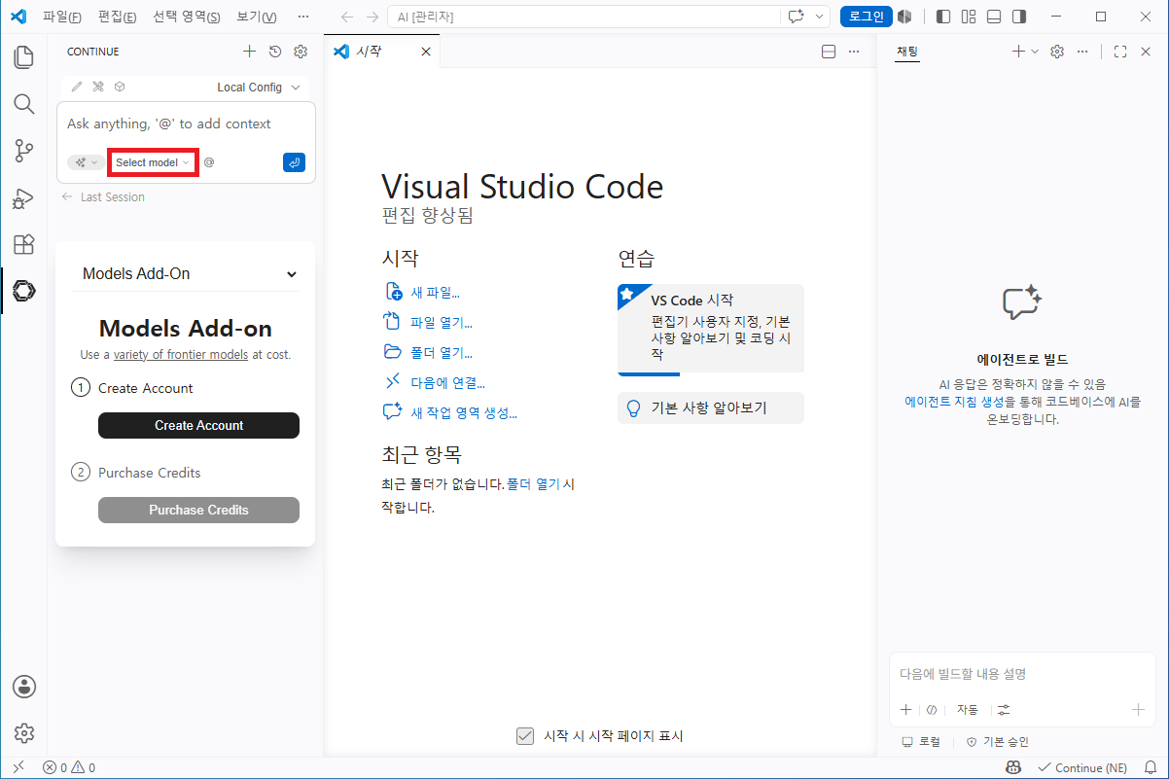Click the Continue extension icon in activity bar
Screen dimensions: 1169x779
24,291
